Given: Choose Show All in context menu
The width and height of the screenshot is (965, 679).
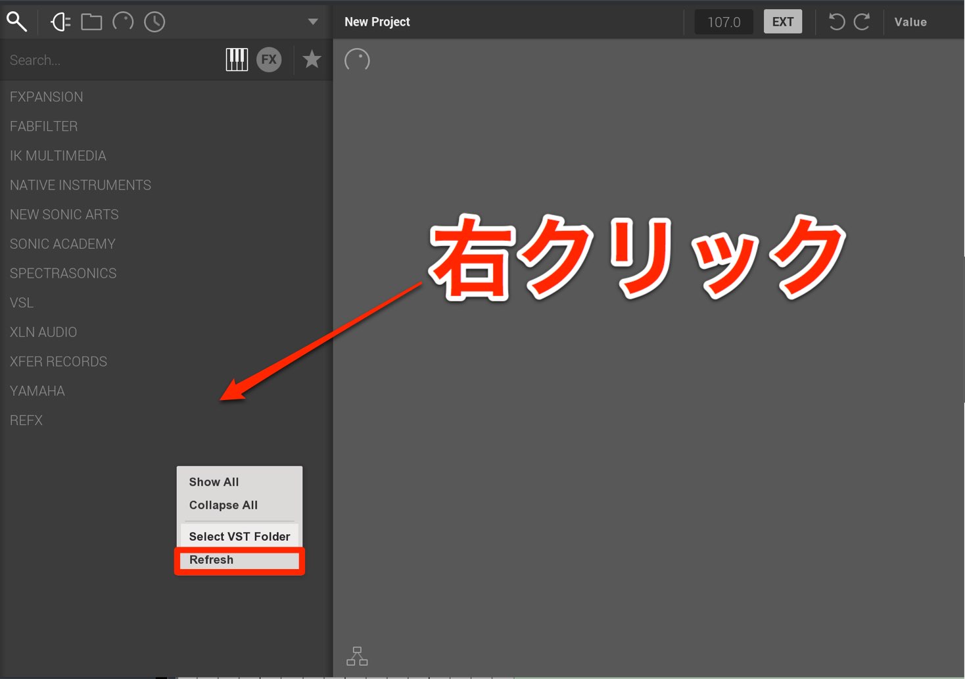Looking at the screenshot, I should pos(214,482).
